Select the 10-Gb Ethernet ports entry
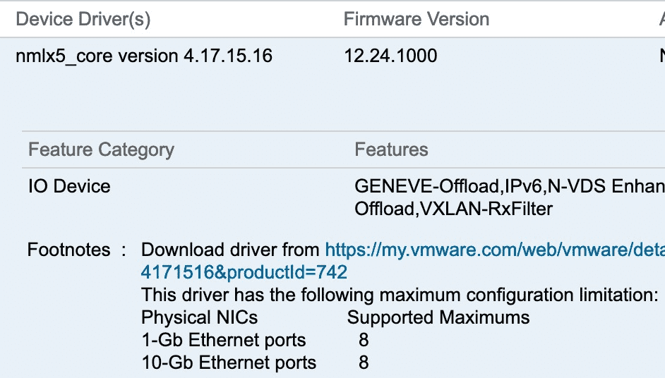The image size is (665, 378). pyautogui.click(x=229, y=362)
